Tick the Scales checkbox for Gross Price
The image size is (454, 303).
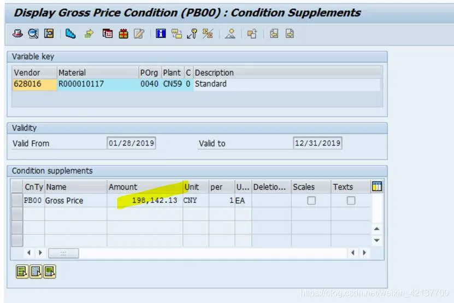coord(311,200)
